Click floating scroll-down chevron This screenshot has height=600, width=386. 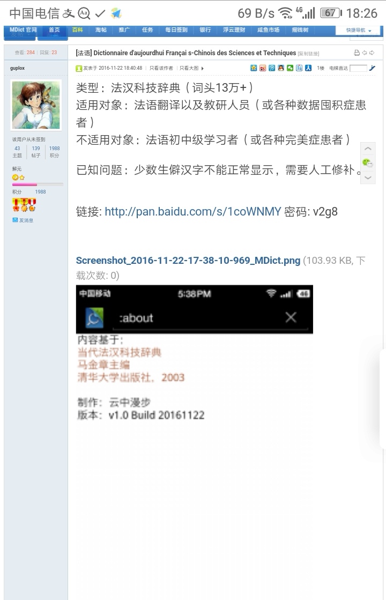368,177
